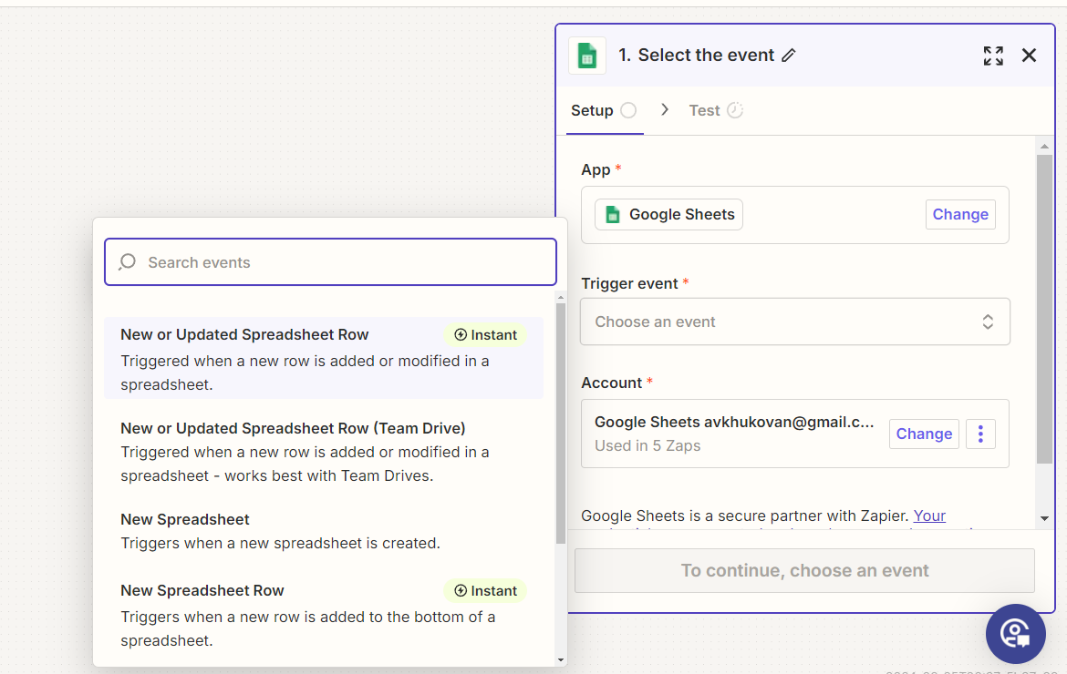Click Instant badge on New or Updated Spreadsheet Row
The image size is (1067, 674).
click(x=485, y=335)
